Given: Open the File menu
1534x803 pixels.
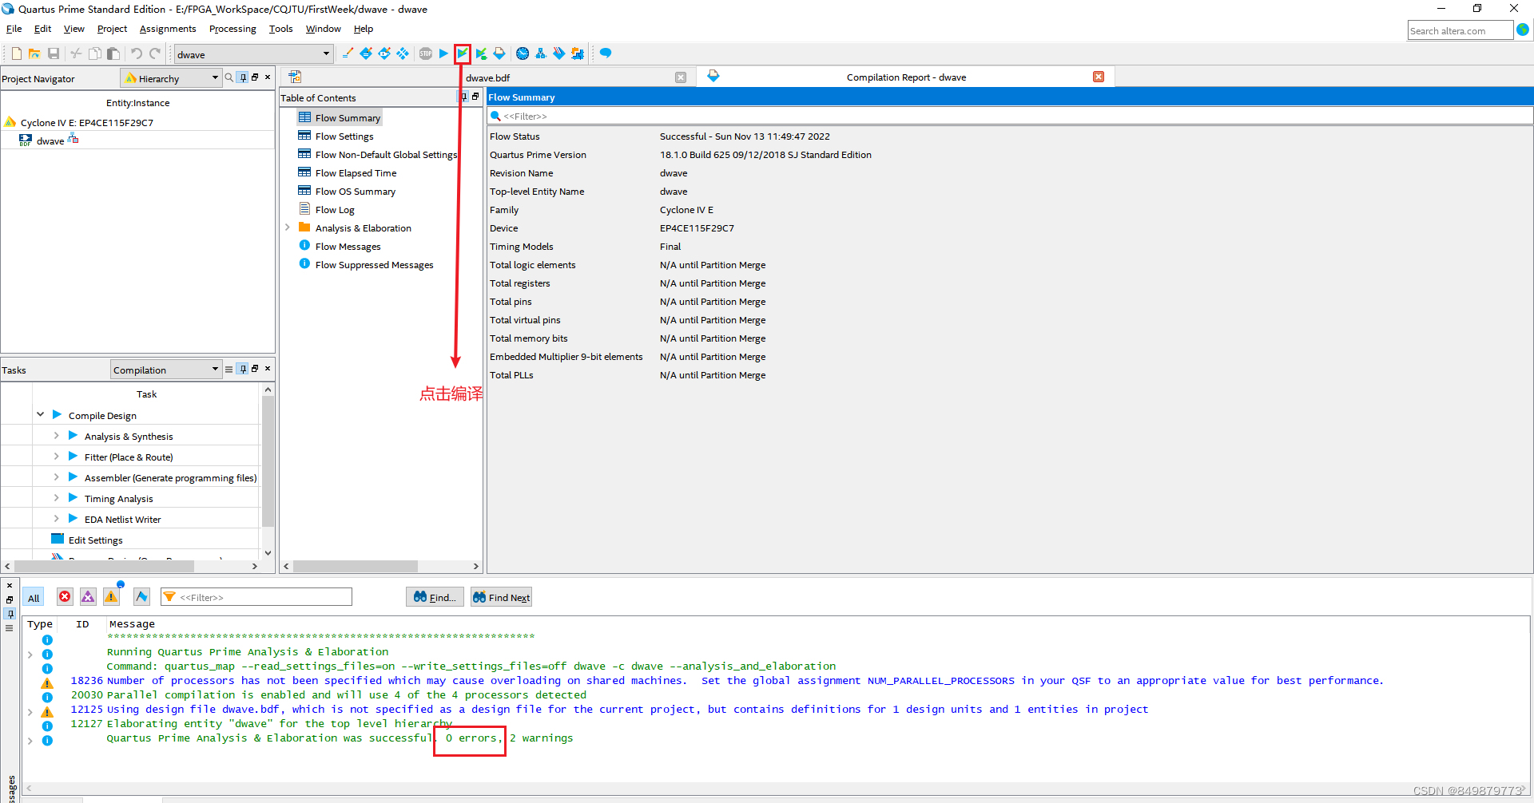Looking at the screenshot, I should (x=14, y=29).
